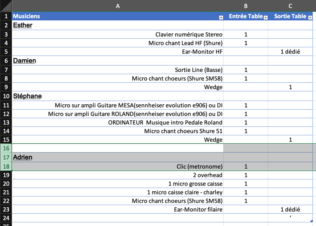316x226 pixels.
Task: Click the Clic (metronome) cell
Action: [x=200, y=167]
